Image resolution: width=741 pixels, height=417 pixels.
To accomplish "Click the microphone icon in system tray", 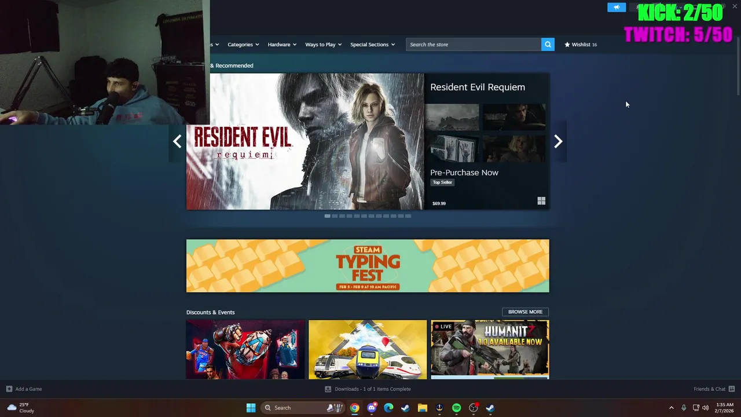I will (x=684, y=408).
